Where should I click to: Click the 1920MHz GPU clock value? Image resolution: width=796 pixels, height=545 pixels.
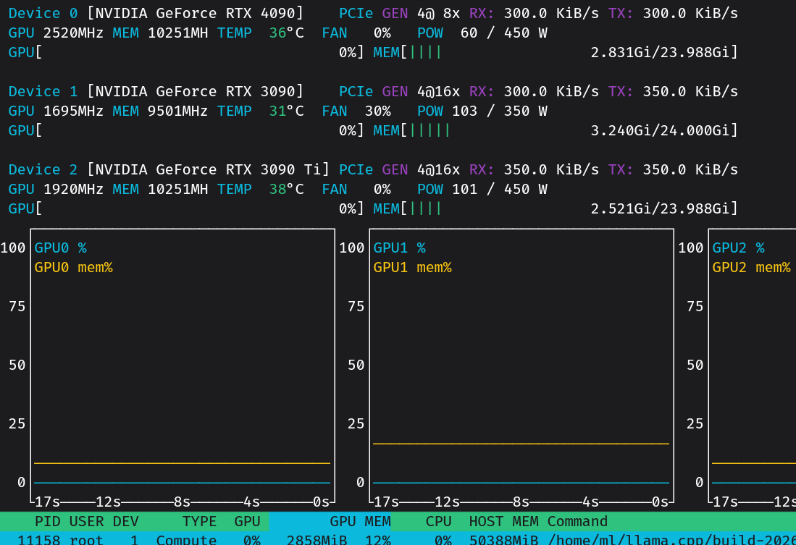73,189
